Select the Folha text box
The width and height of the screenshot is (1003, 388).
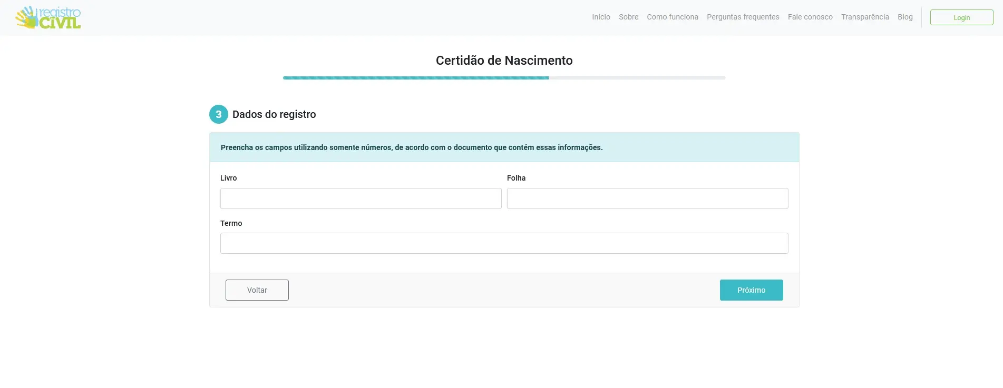click(x=647, y=198)
